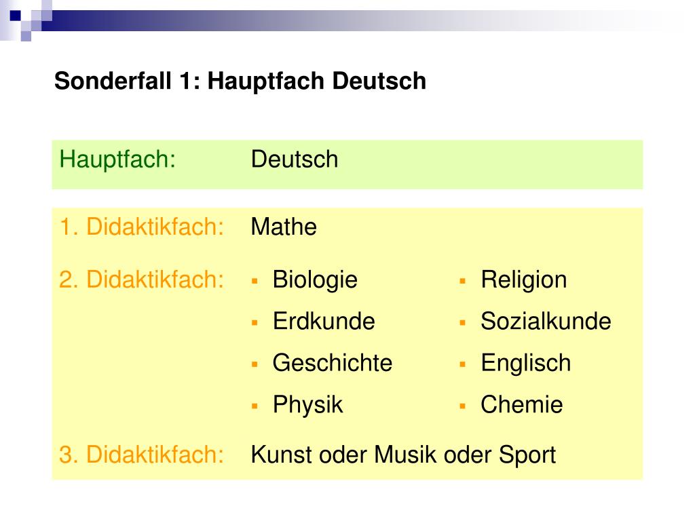
Task: Select the Biologie list item
Action: click(x=315, y=280)
